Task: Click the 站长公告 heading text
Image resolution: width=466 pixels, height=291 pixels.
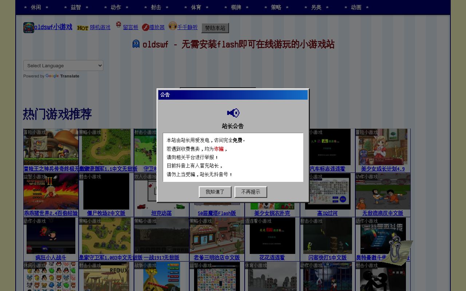Action: pyautogui.click(x=233, y=126)
